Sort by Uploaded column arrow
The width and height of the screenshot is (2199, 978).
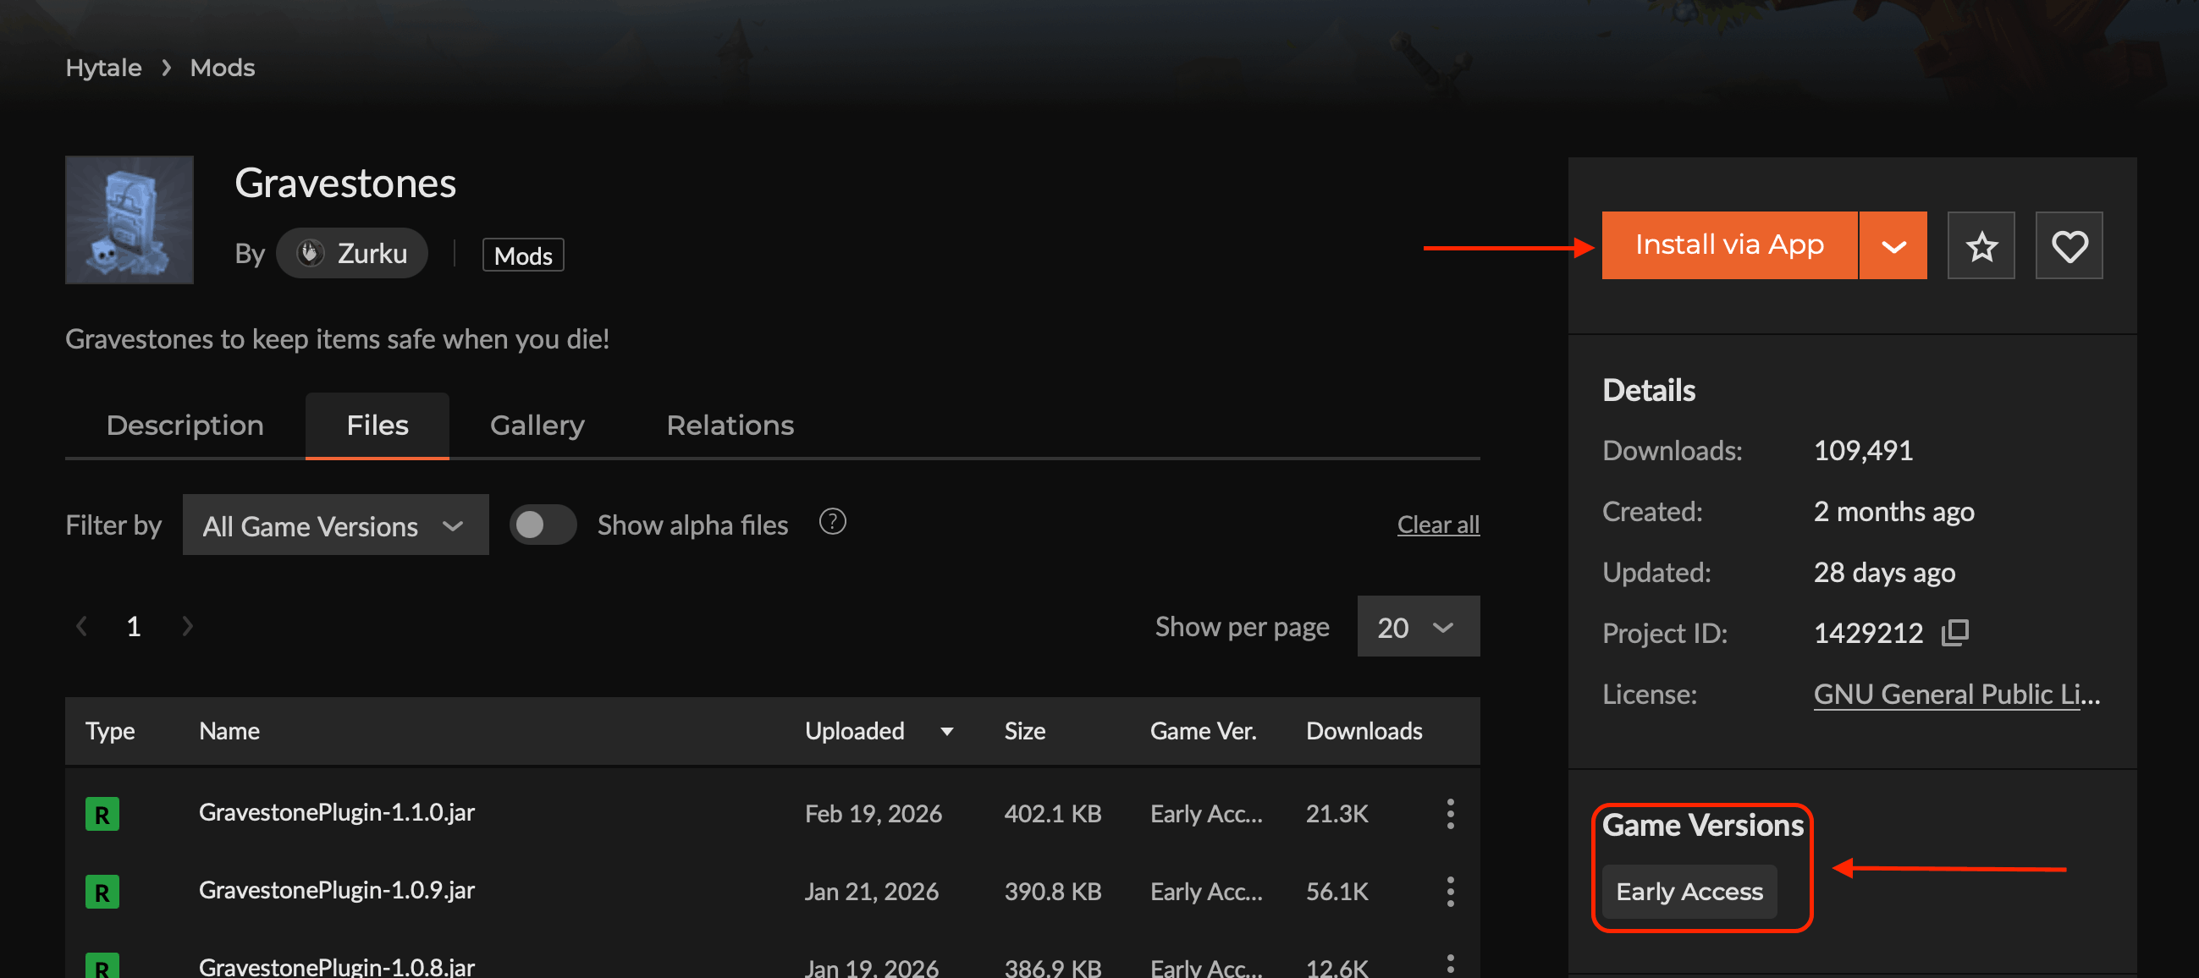coord(946,731)
